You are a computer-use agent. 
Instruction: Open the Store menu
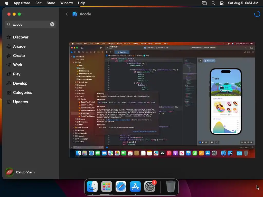point(51,3)
